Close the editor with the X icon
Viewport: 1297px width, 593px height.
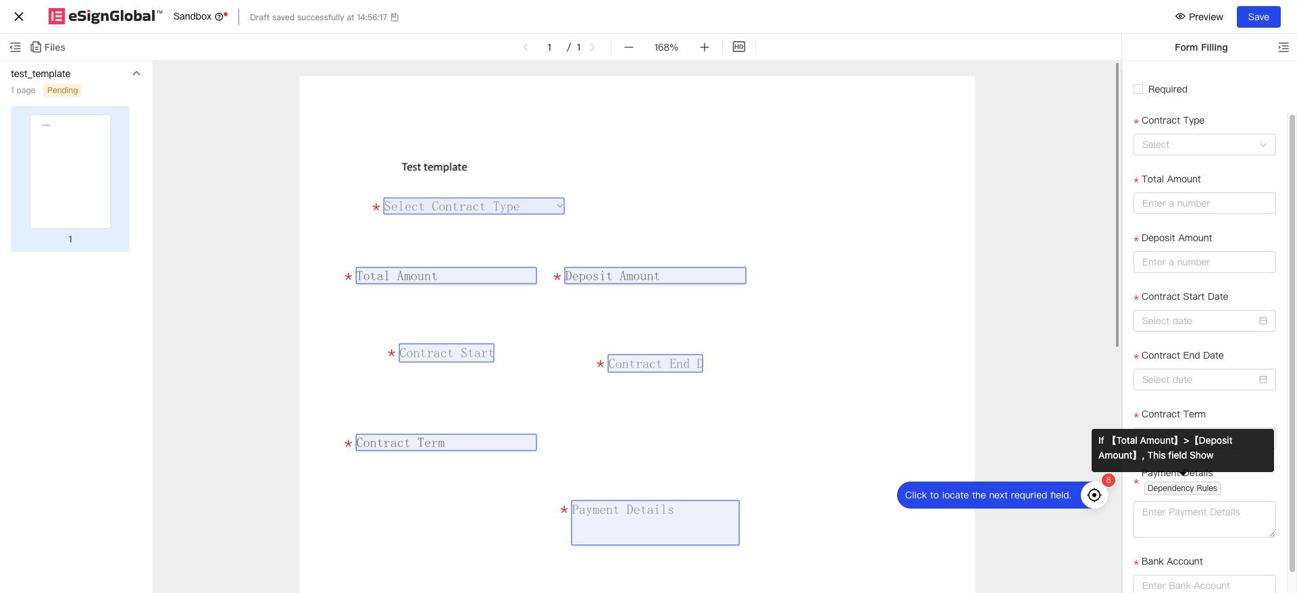19,17
